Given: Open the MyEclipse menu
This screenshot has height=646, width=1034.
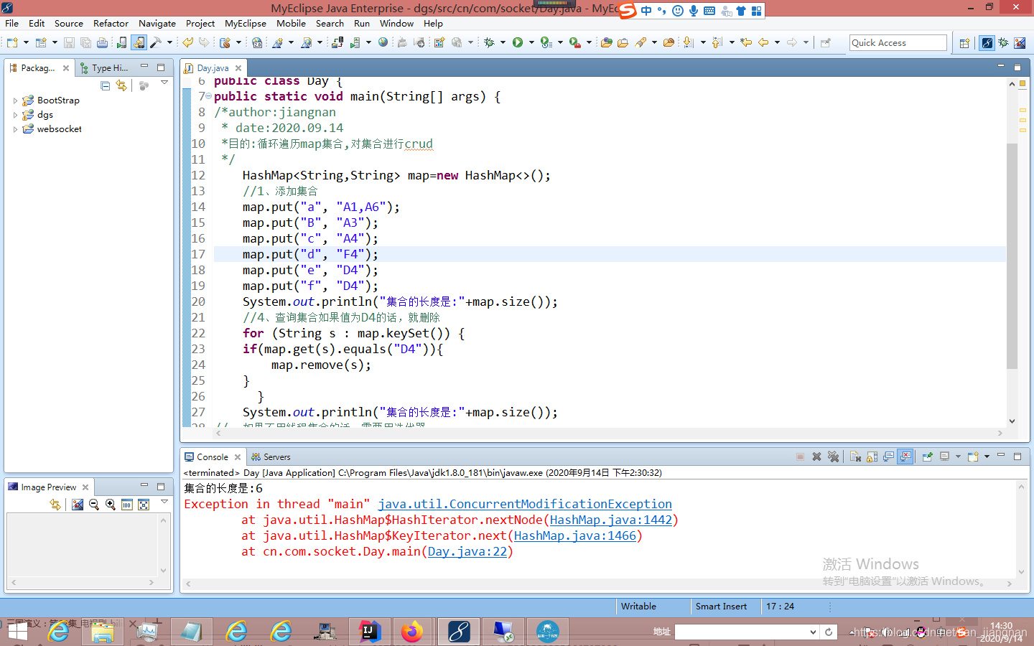Looking at the screenshot, I should (246, 24).
